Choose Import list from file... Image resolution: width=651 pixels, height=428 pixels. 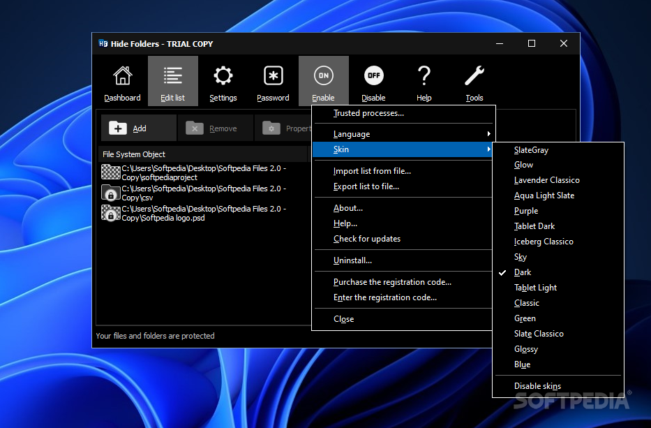(403, 171)
